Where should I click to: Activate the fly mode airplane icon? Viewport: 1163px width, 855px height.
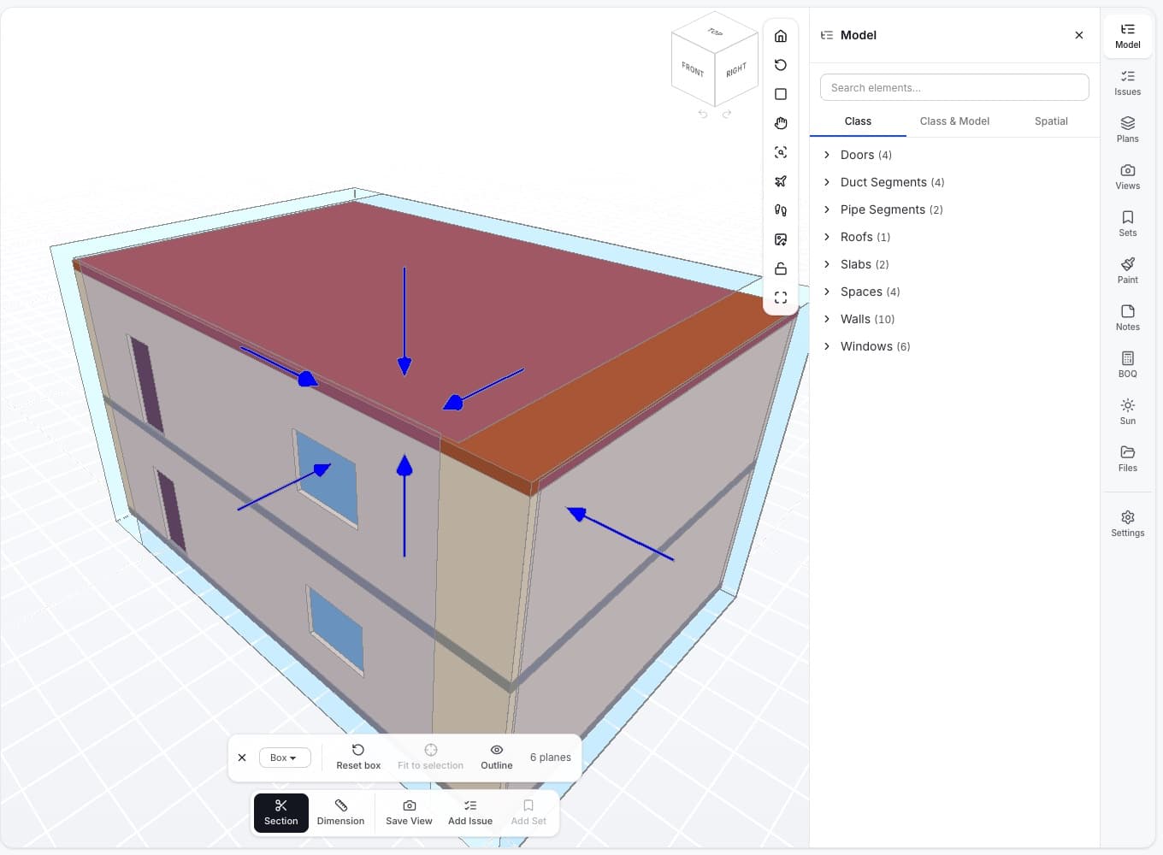pos(781,181)
